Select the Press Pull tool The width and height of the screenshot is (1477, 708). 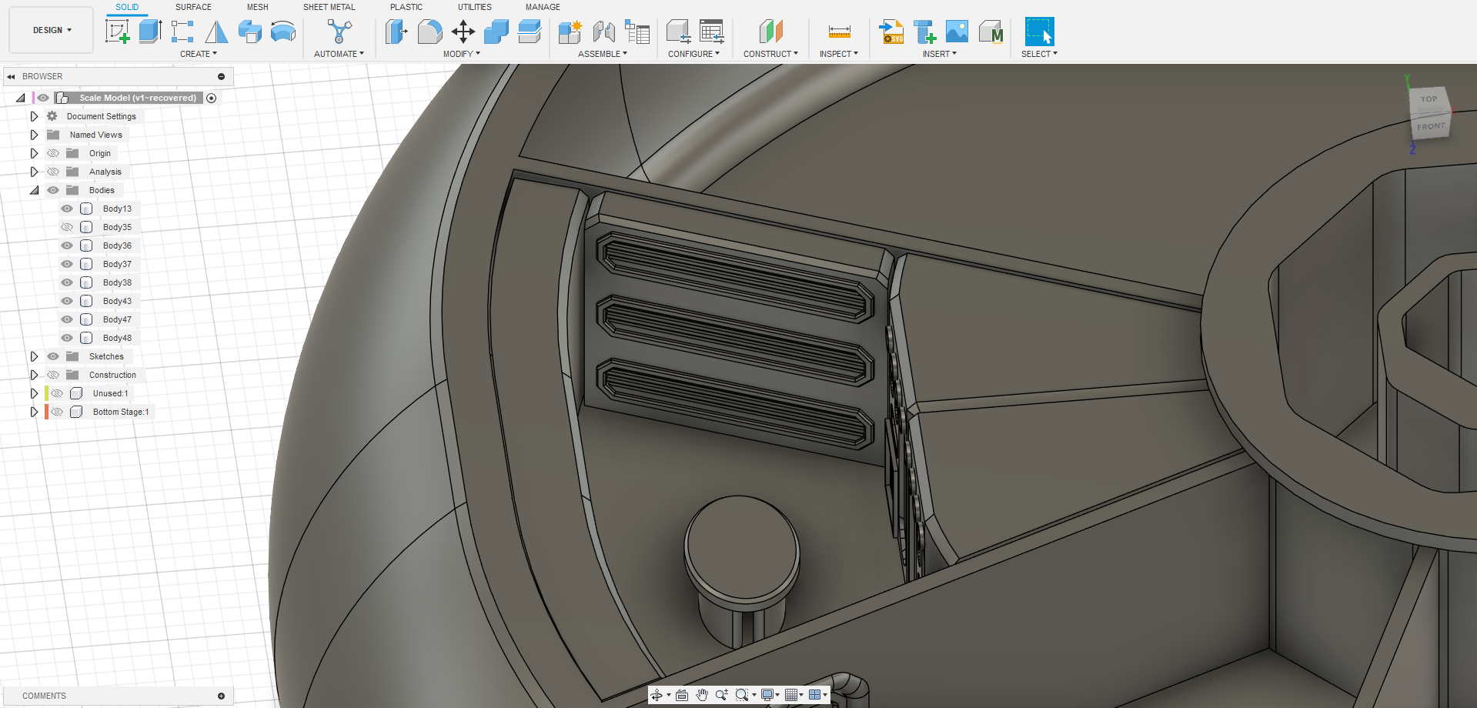pos(396,32)
